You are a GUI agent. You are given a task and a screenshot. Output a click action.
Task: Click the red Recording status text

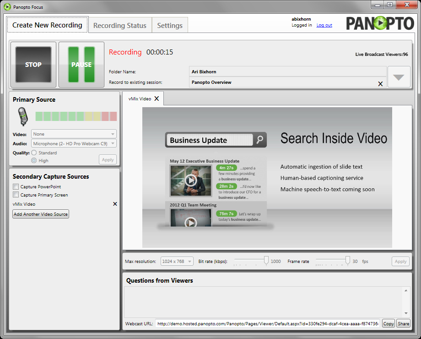pos(125,52)
